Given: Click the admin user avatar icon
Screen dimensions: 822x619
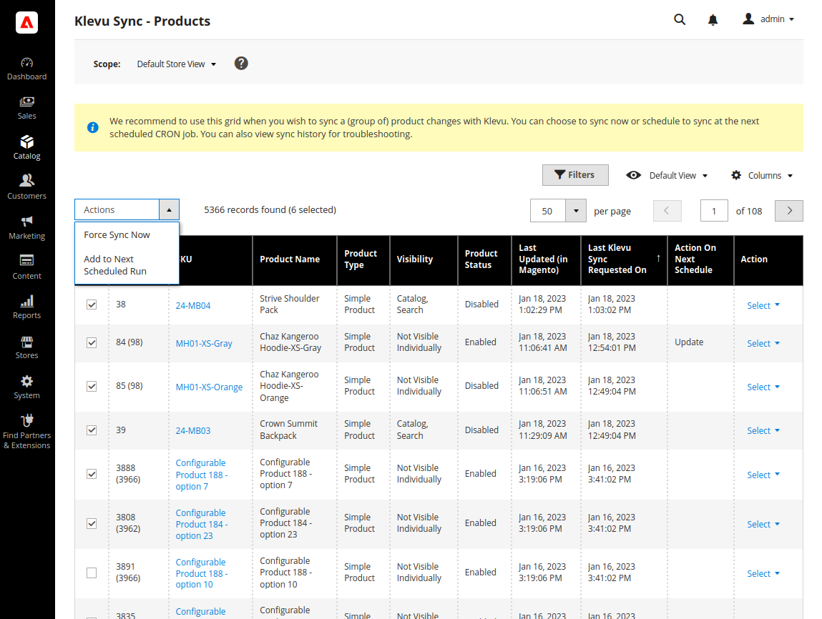Looking at the screenshot, I should (748, 19).
